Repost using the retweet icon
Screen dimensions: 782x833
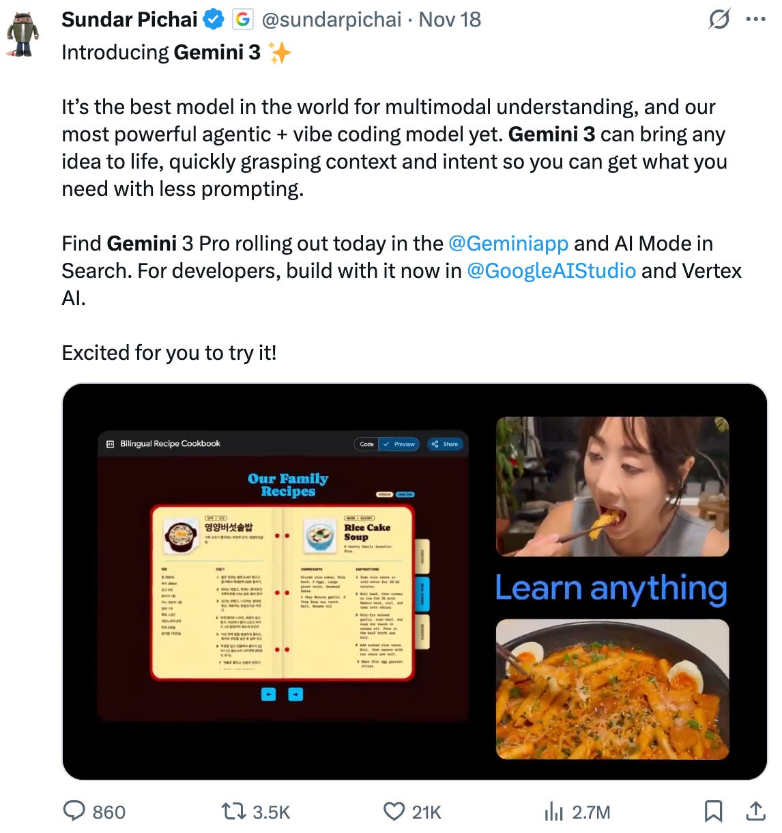click(x=233, y=811)
